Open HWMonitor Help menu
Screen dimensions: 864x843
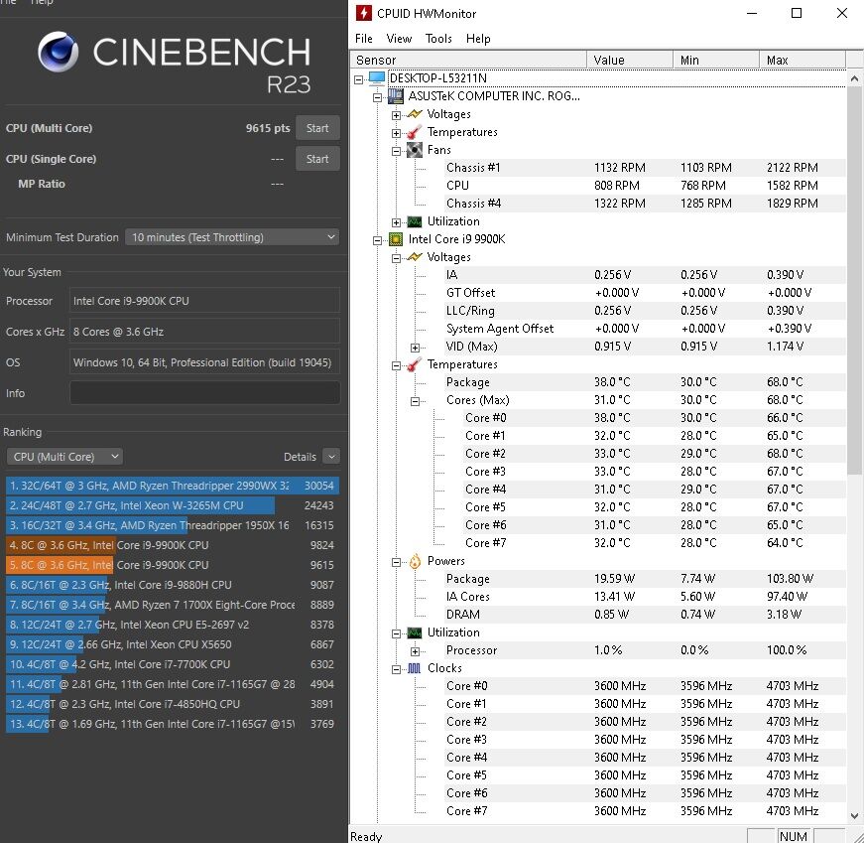click(x=478, y=39)
